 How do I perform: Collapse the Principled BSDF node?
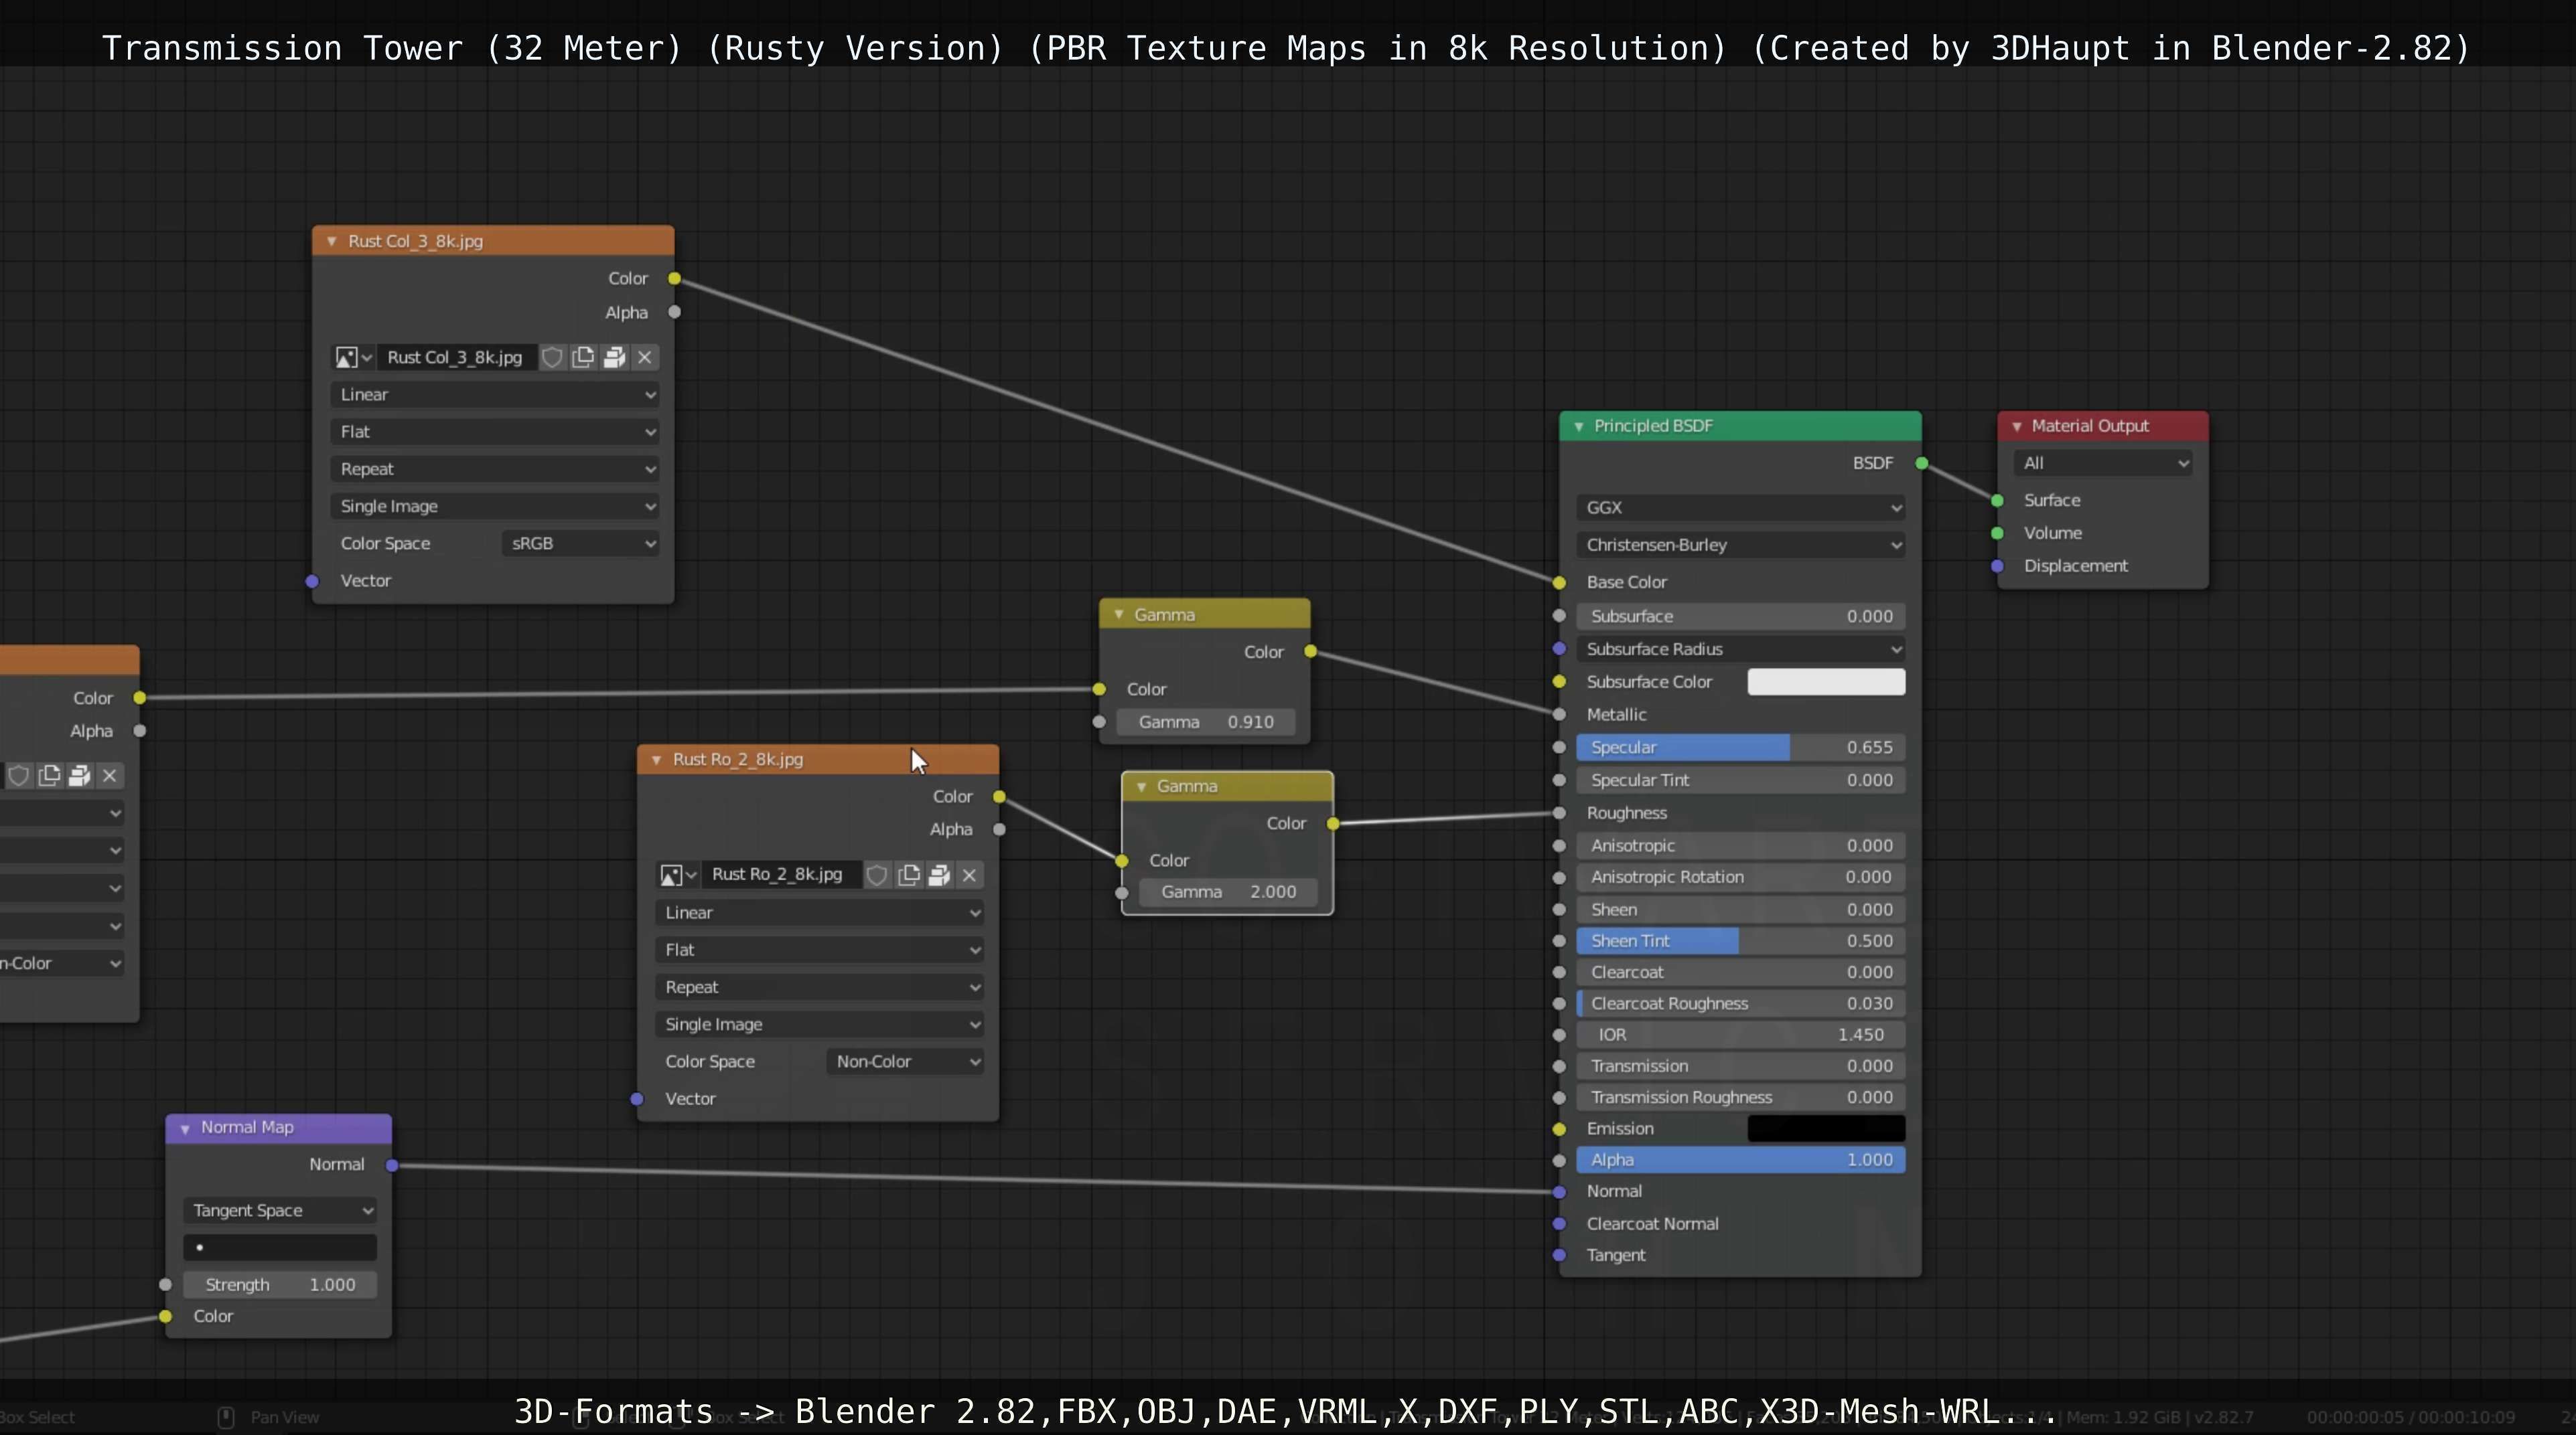[x=1578, y=426]
